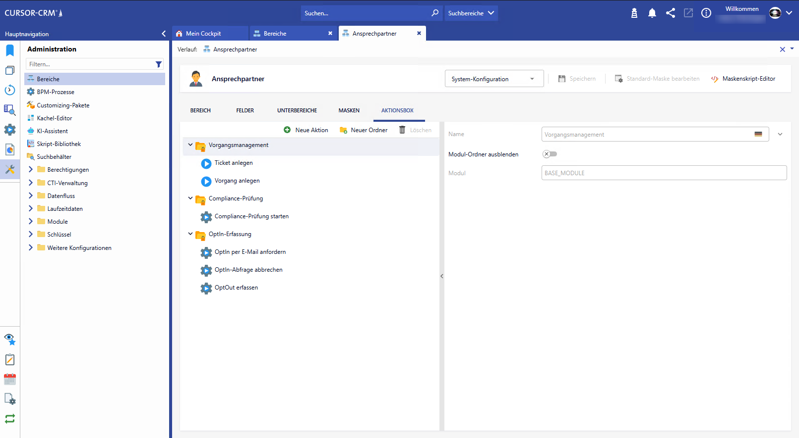This screenshot has height=438, width=799.
Task: Open the System-Konfiguration dropdown
Action: click(493, 79)
